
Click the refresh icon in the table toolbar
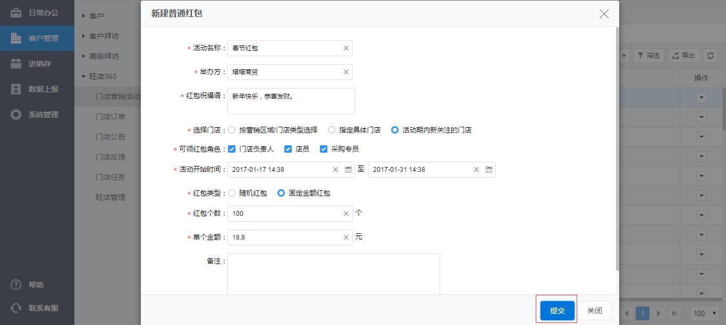click(x=710, y=56)
